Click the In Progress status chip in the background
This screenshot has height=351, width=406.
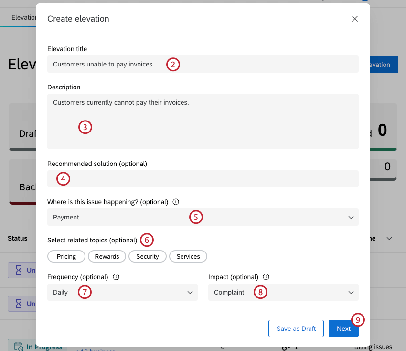click(x=37, y=346)
